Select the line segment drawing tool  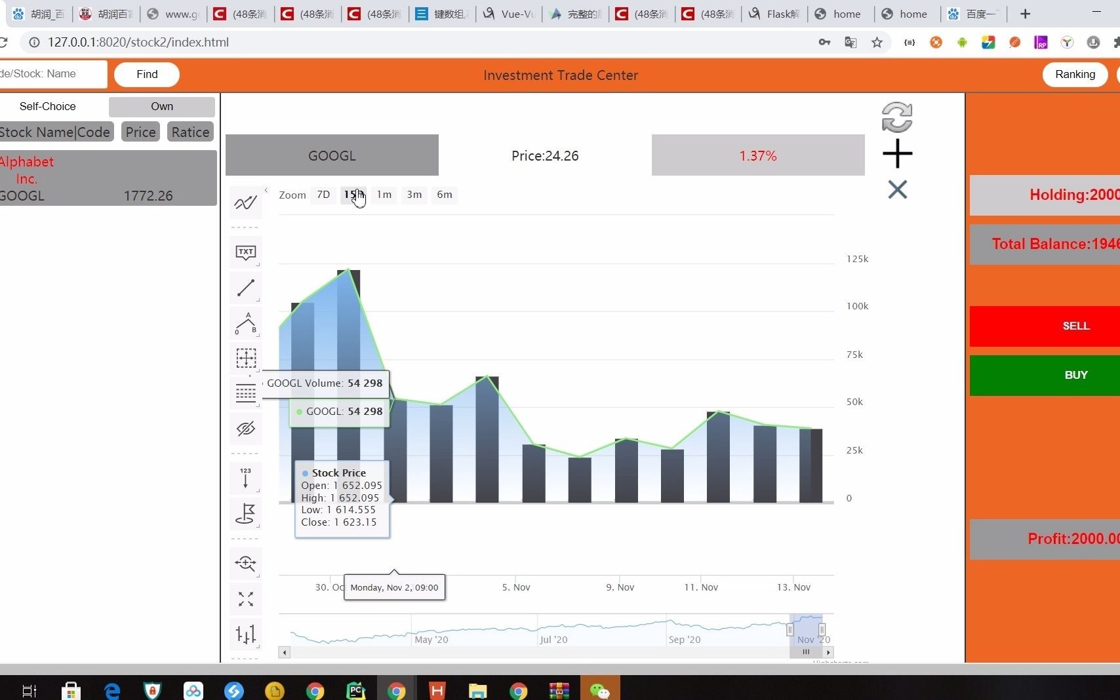(245, 288)
